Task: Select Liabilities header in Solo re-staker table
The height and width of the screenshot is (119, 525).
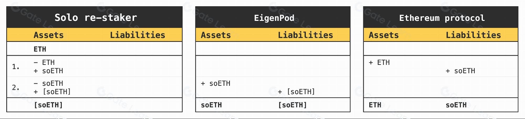Action: pos(137,35)
